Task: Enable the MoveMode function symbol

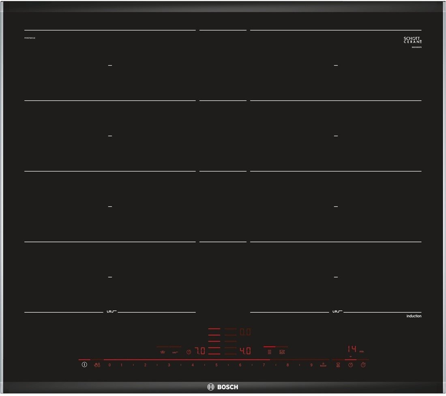Action: pyautogui.click(x=282, y=352)
